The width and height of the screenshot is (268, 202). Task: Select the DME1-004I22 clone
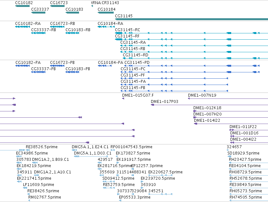point(249,143)
